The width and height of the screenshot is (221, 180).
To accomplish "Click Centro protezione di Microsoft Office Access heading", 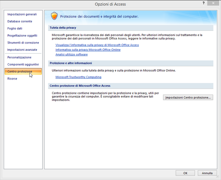I will 80,86.
